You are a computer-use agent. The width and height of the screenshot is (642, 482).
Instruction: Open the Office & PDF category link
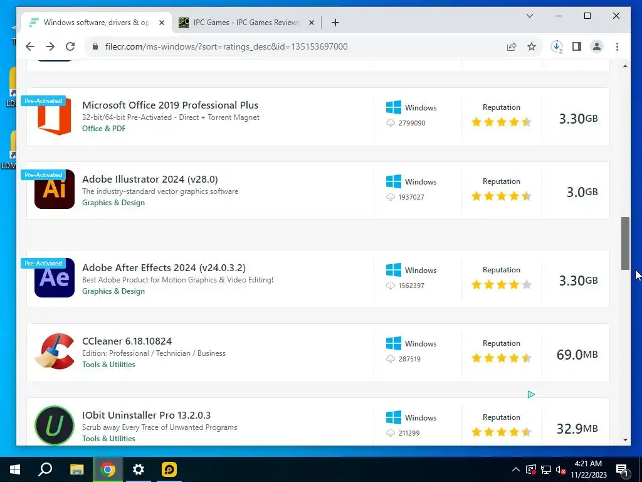tap(103, 128)
